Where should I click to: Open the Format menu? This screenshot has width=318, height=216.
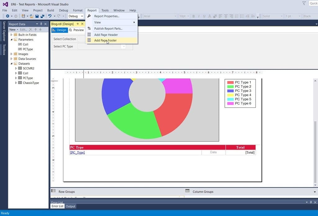tap(78, 10)
